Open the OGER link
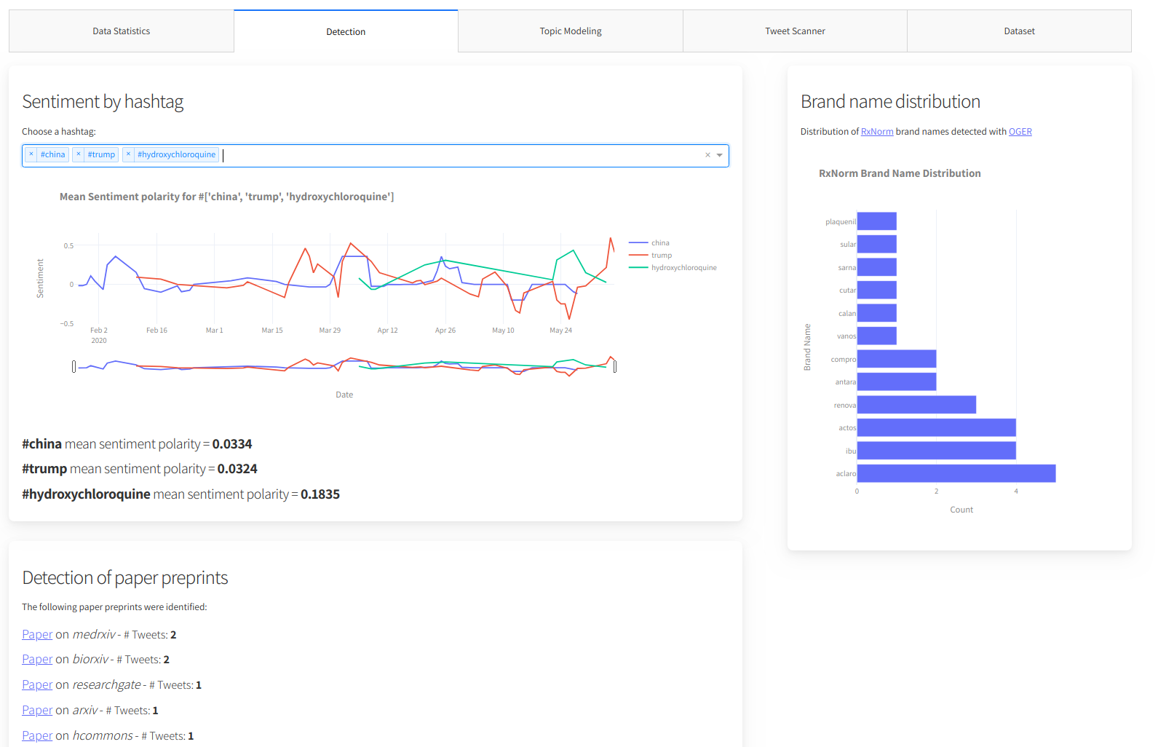Screen dimensions: 1158x747 (1020, 132)
